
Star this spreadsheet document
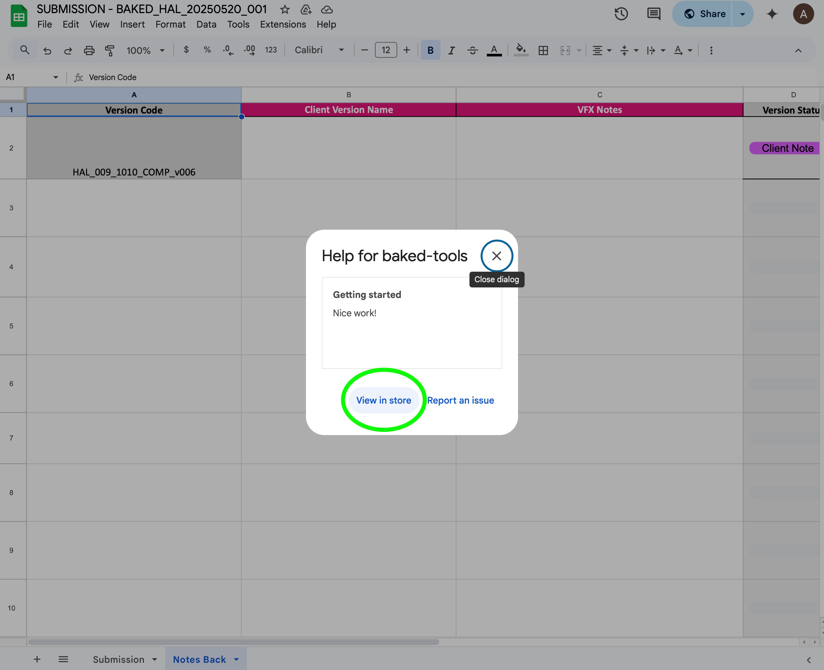285,9
